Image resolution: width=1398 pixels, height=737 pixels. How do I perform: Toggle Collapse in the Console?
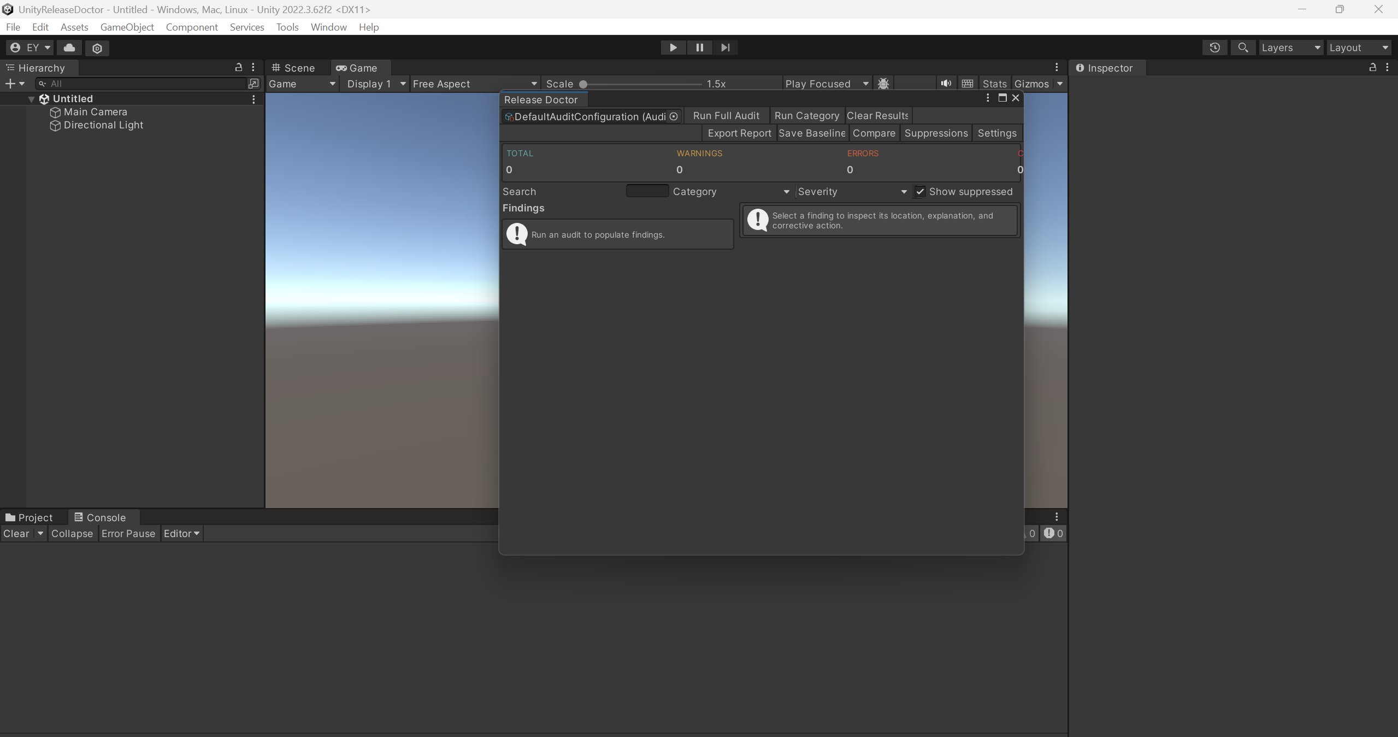click(x=72, y=534)
